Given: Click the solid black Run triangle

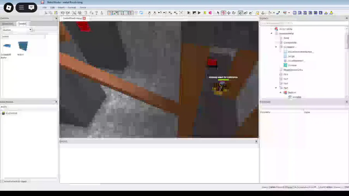Looking at the screenshot, I should tap(199, 13).
